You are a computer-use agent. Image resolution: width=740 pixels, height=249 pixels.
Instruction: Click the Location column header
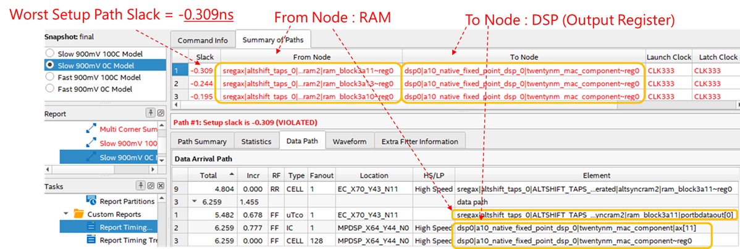(373, 176)
